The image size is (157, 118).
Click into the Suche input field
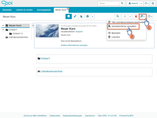(109, 3)
